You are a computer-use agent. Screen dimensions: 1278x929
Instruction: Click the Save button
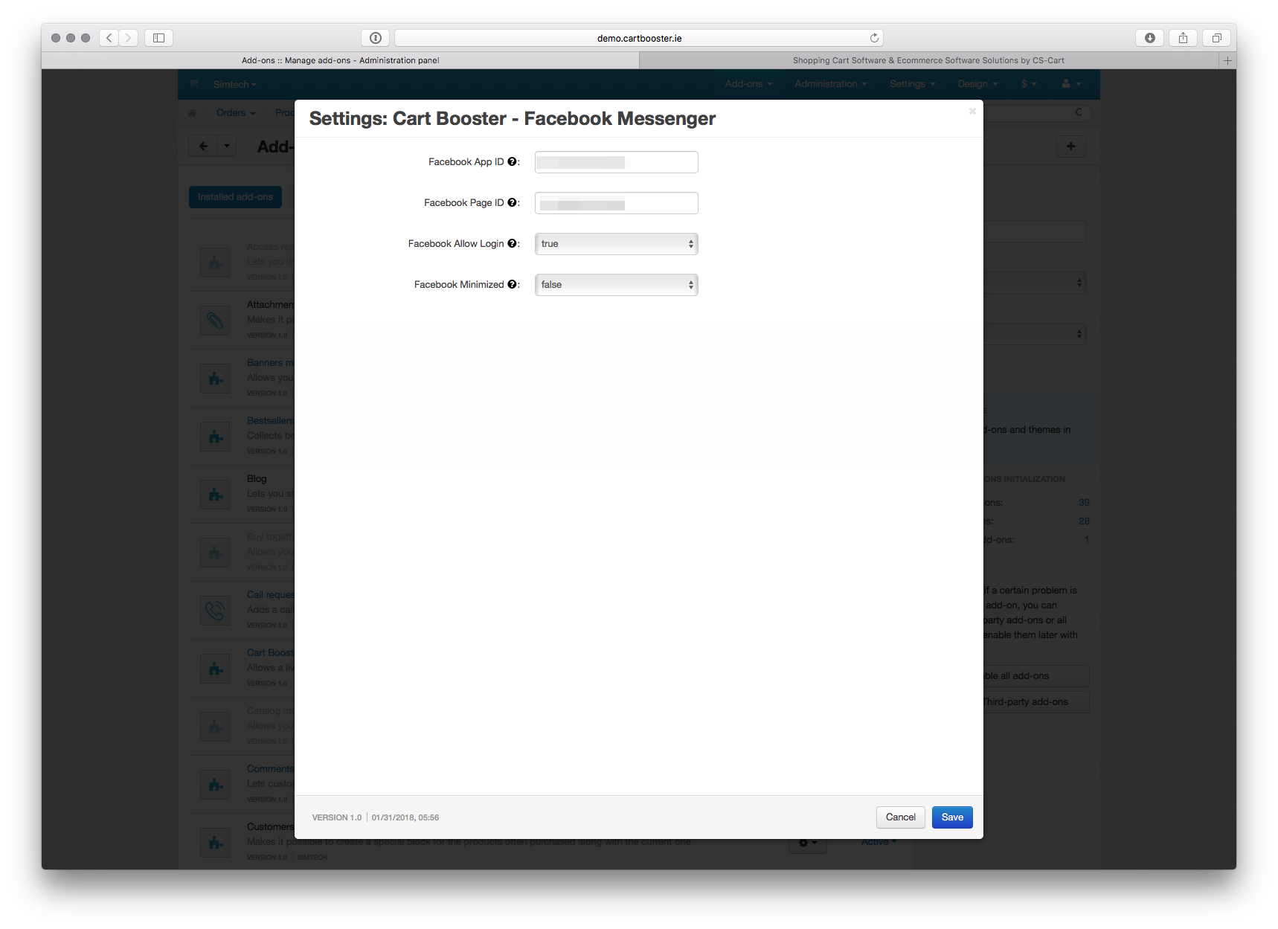click(952, 817)
